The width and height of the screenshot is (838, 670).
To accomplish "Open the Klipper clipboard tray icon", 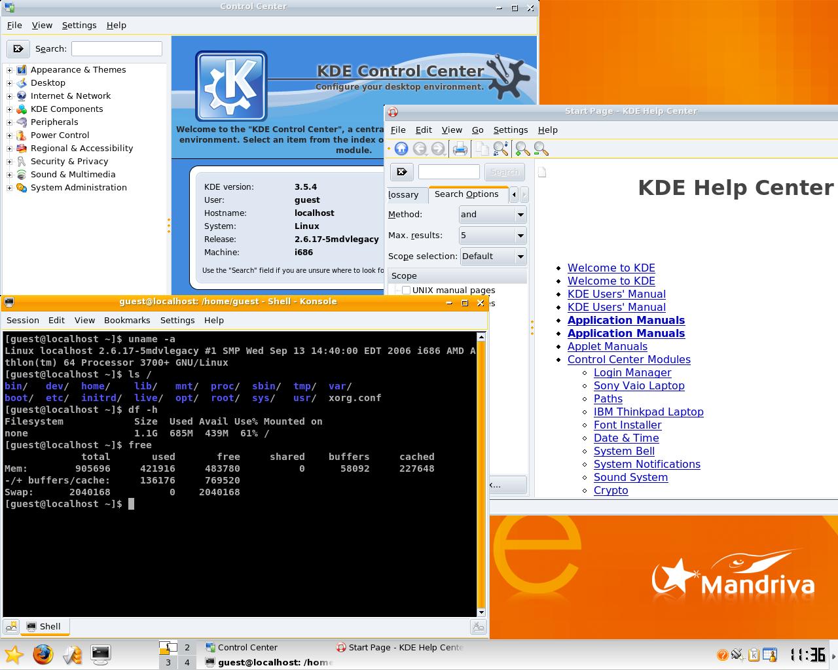I will (754, 654).
